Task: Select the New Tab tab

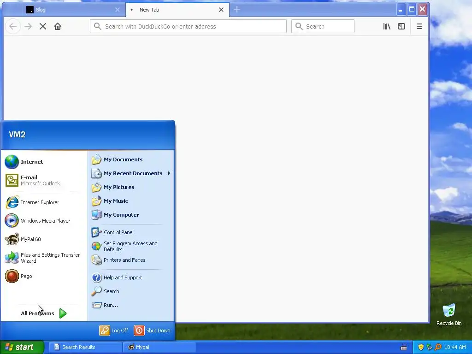Action: 177,10
